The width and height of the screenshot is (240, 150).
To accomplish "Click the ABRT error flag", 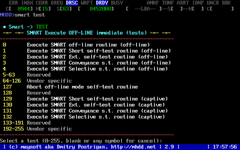I will [183, 3].
